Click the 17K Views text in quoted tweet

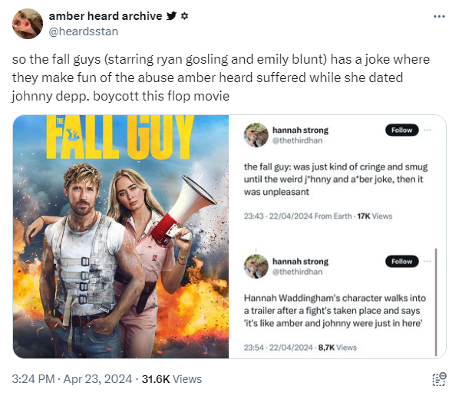pyautogui.click(x=375, y=216)
